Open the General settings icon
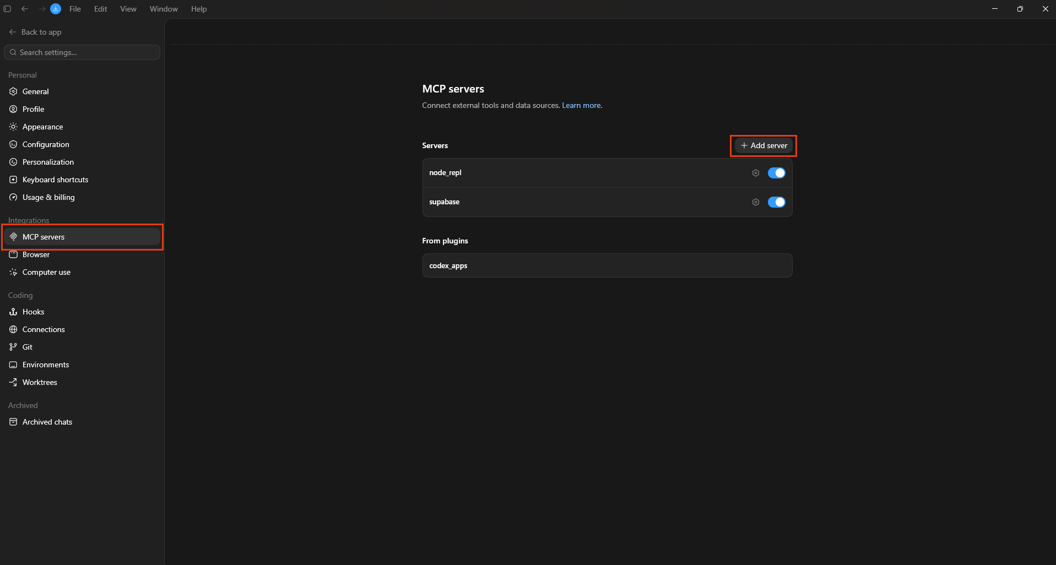This screenshot has height=565, width=1056. [x=13, y=91]
